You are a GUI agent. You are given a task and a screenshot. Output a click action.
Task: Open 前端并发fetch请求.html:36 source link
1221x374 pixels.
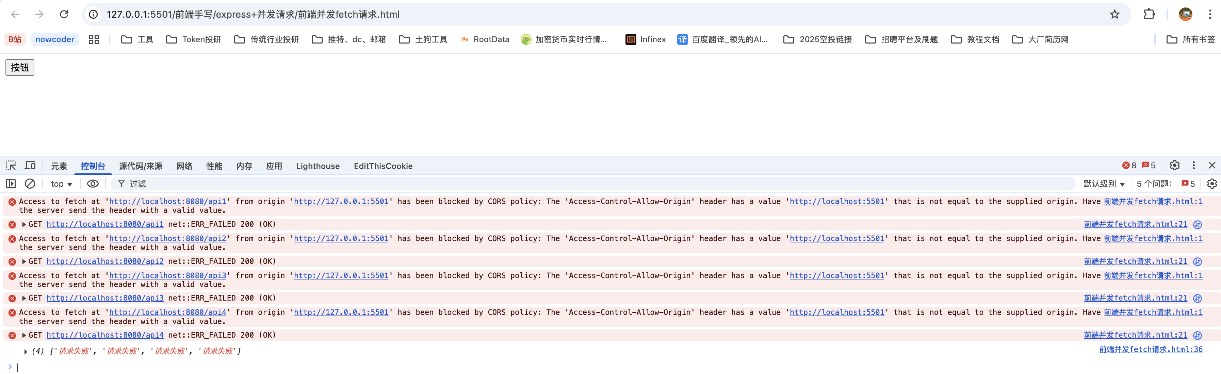click(1151, 350)
